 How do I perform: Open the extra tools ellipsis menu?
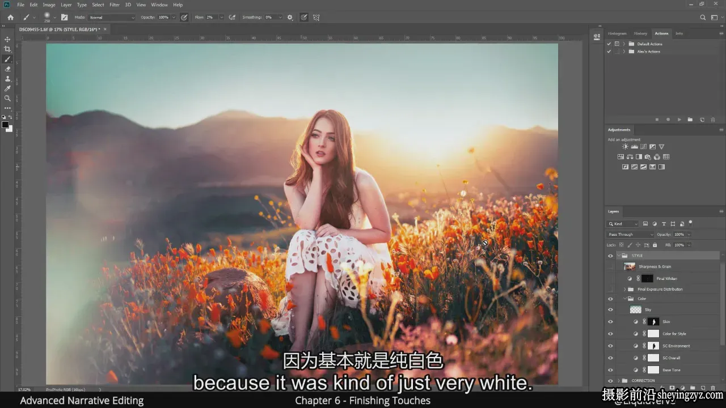point(7,108)
